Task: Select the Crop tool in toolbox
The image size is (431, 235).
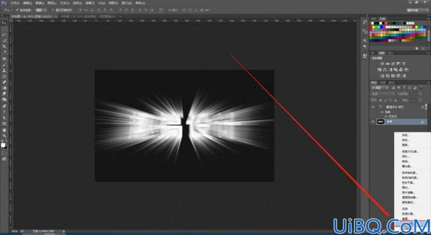Action: (x=4, y=46)
